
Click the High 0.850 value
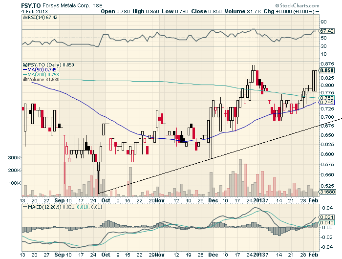pyautogui.click(x=146, y=11)
